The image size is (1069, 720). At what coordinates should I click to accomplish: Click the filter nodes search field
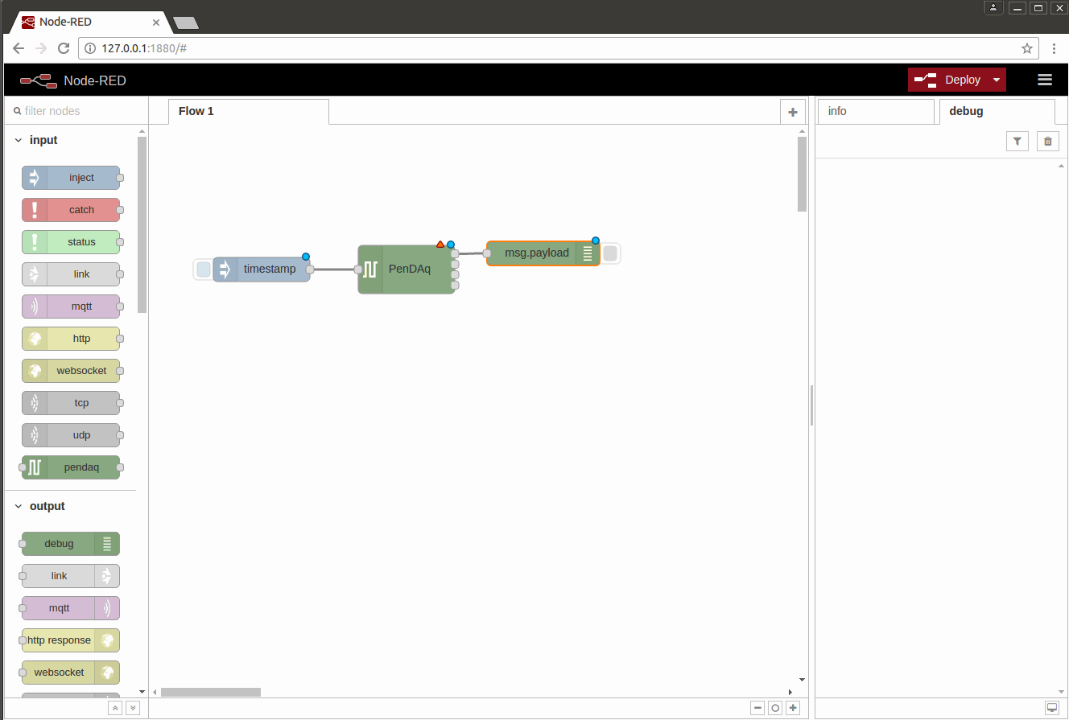tap(76, 111)
